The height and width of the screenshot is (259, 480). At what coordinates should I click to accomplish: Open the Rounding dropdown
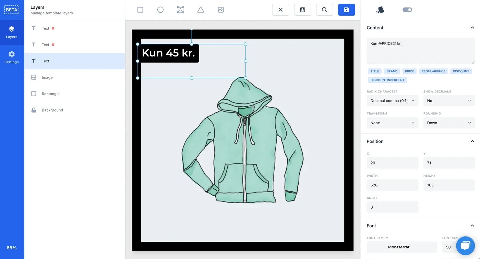(449, 123)
